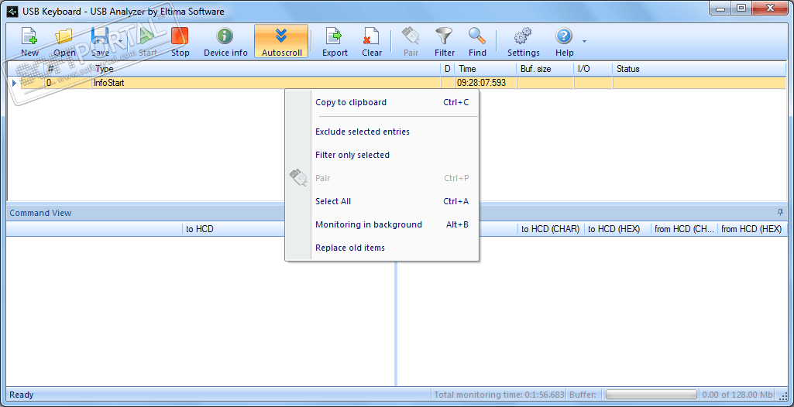
Task: Click the window resize grip in status bar
Action: (x=782, y=395)
